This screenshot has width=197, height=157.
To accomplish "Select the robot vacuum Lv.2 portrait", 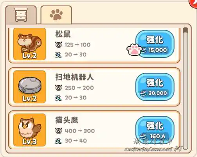I will (x=30, y=87).
